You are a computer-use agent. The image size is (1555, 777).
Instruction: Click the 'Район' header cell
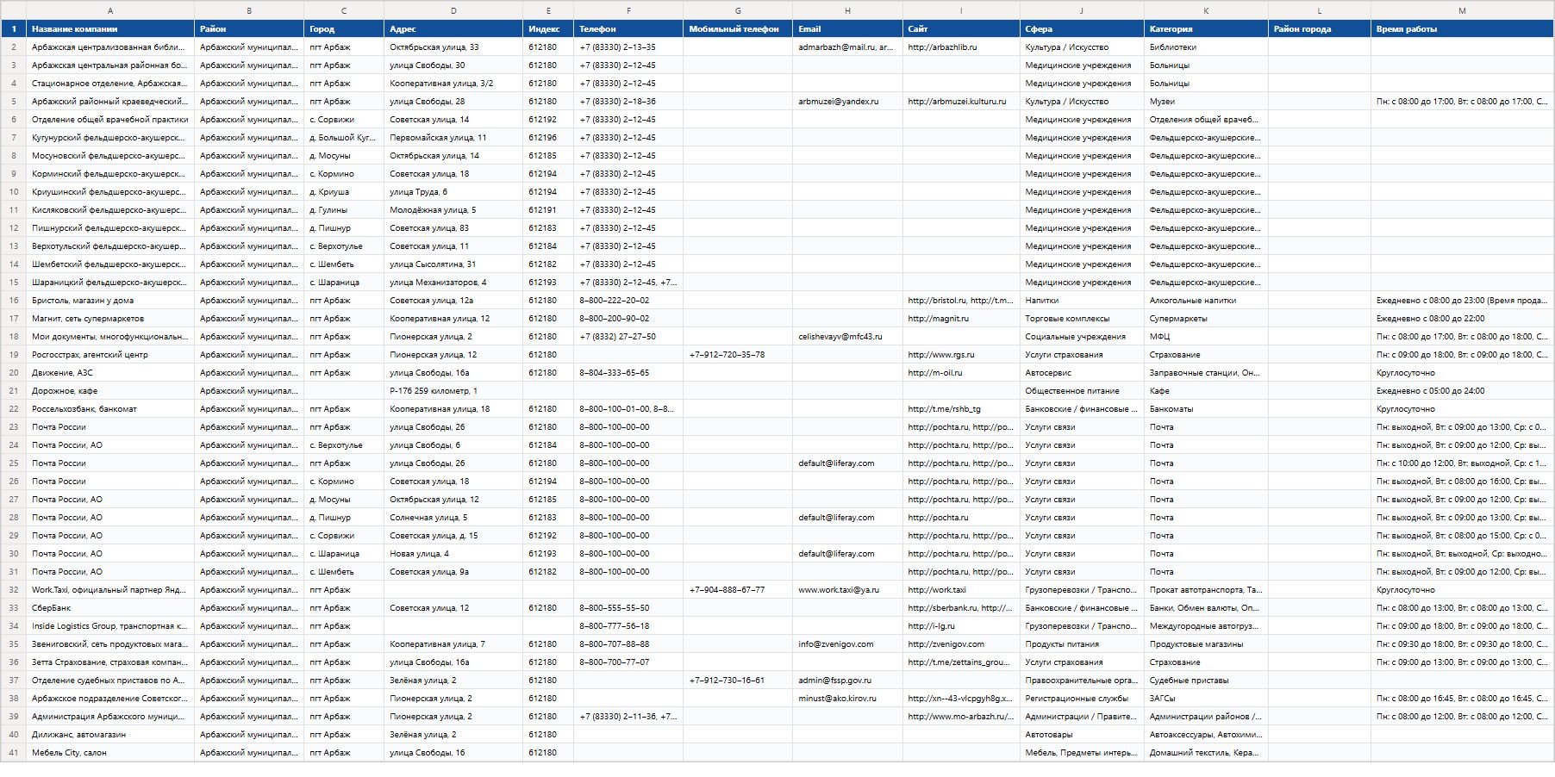point(249,29)
